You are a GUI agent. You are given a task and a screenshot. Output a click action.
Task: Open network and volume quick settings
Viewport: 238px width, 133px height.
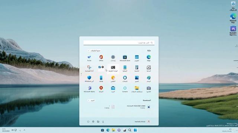[14, 130]
